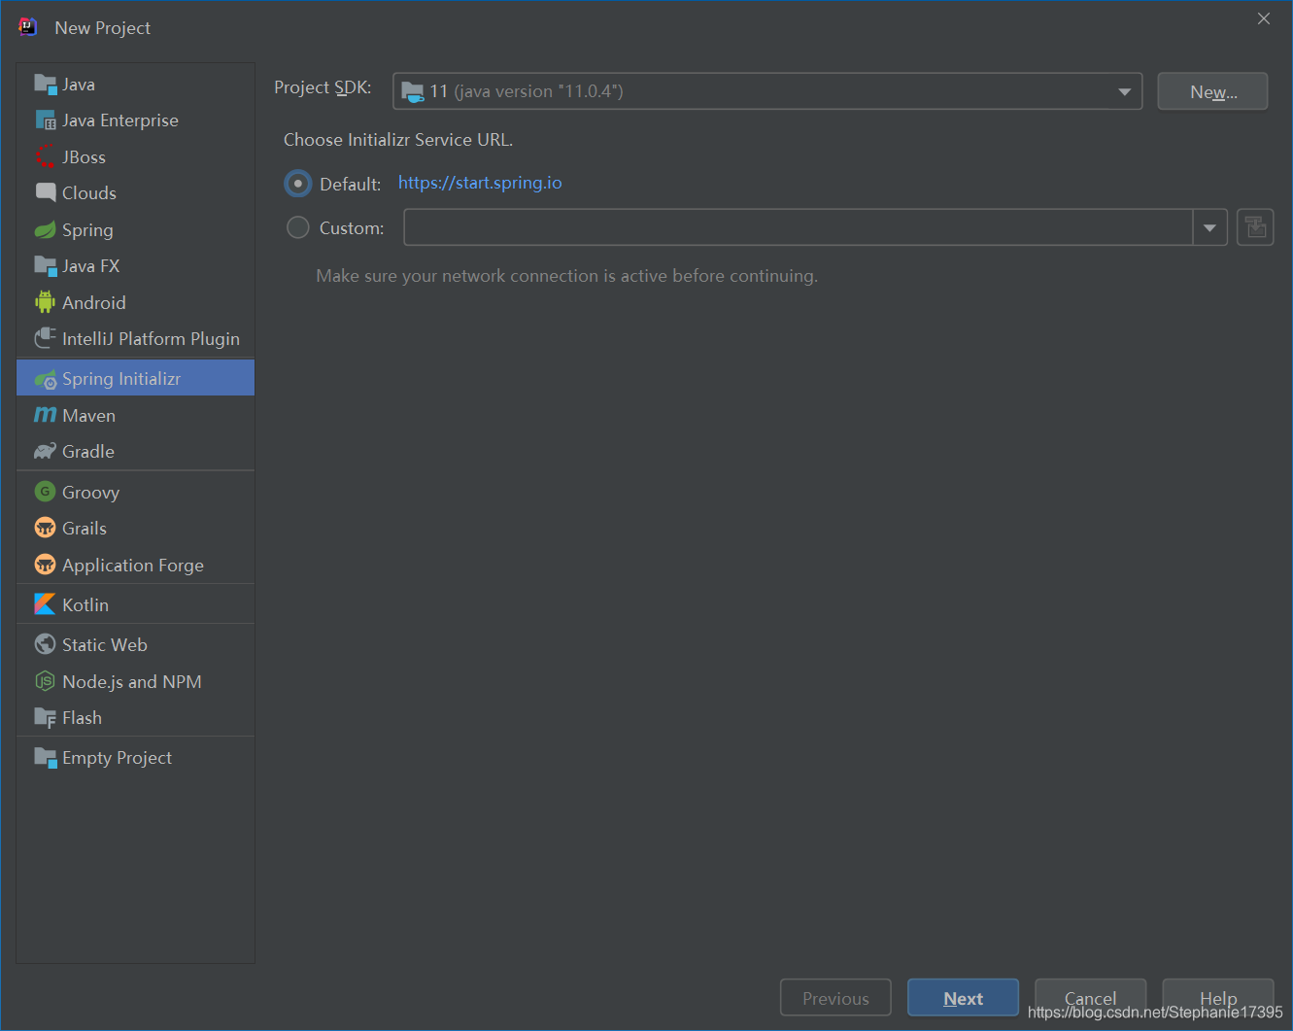The width and height of the screenshot is (1293, 1031).
Task: Click the Spring Initializr icon
Action: [x=46, y=379]
